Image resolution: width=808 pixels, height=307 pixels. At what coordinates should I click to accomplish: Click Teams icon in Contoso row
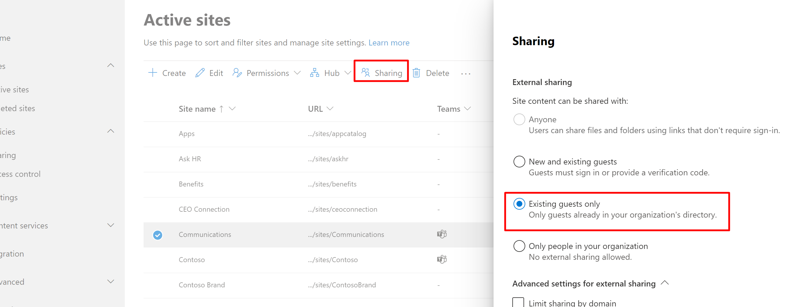pos(442,259)
